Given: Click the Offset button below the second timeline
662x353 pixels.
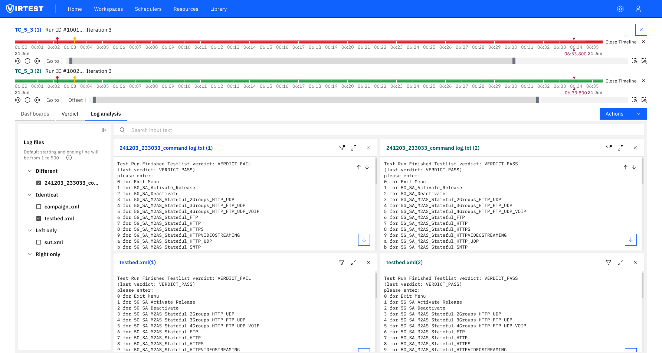Looking at the screenshot, I should tap(75, 100).
